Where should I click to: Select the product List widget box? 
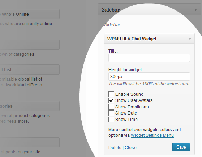tap(30, 69)
